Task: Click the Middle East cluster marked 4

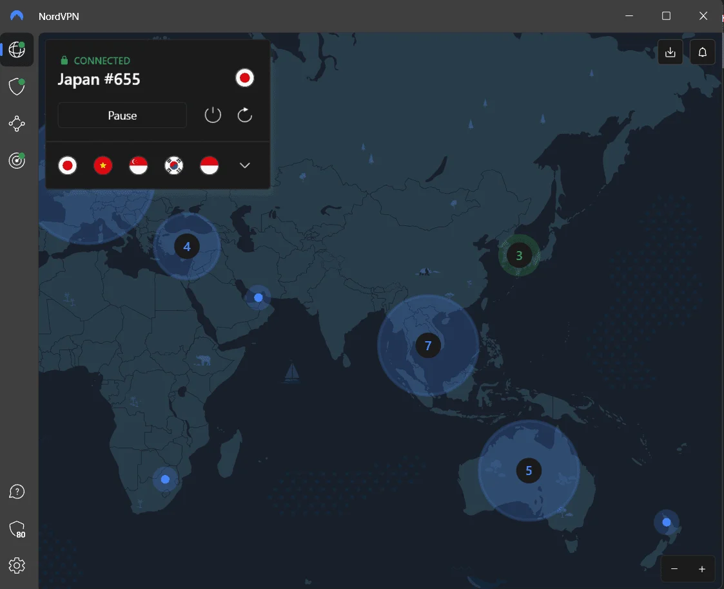Action: click(x=187, y=247)
